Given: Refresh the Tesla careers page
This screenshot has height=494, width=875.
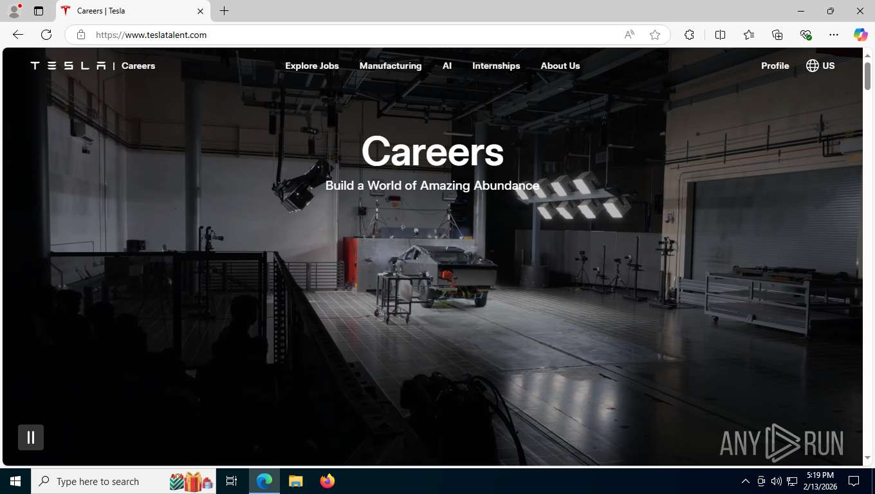Looking at the screenshot, I should (46, 35).
